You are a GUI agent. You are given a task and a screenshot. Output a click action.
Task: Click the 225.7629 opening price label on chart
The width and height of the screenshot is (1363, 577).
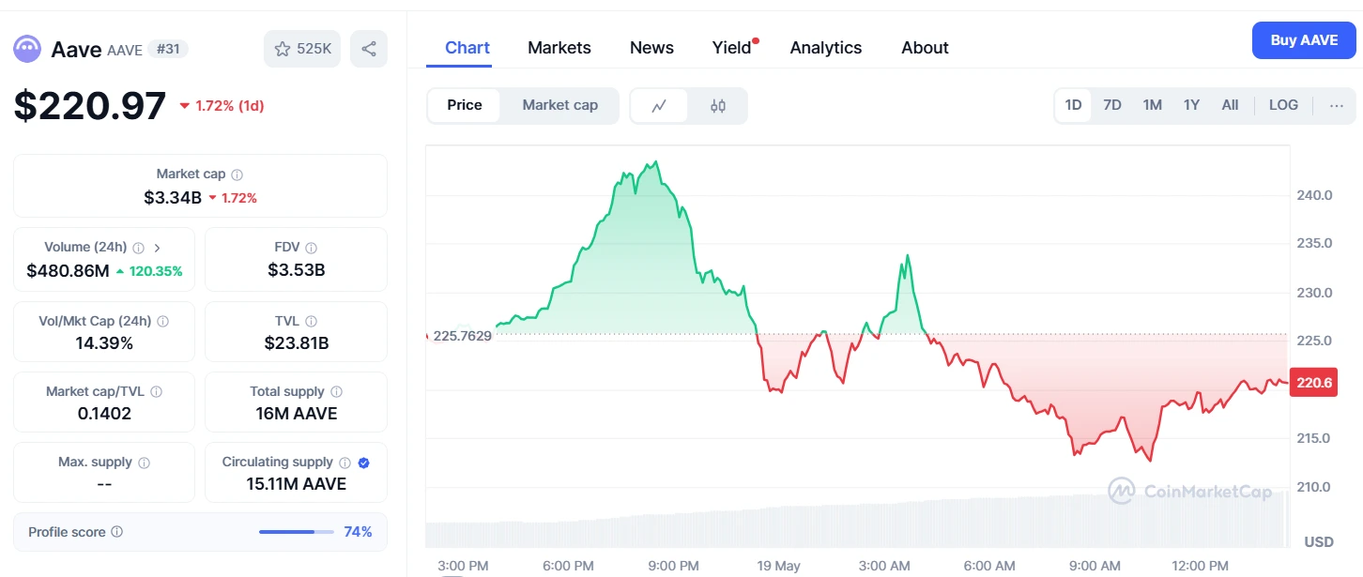pyautogui.click(x=462, y=336)
